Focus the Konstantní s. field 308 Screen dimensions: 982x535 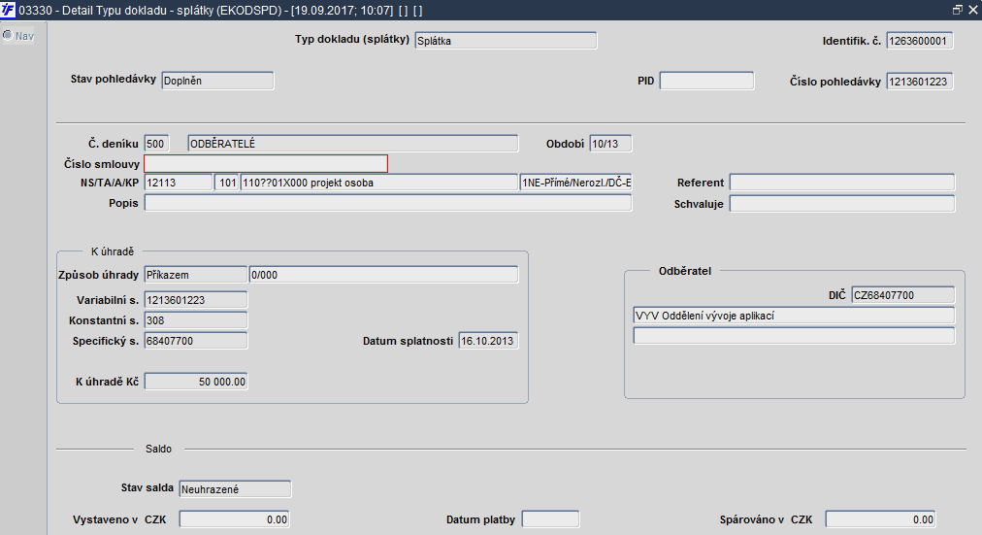[x=195, y=320]
